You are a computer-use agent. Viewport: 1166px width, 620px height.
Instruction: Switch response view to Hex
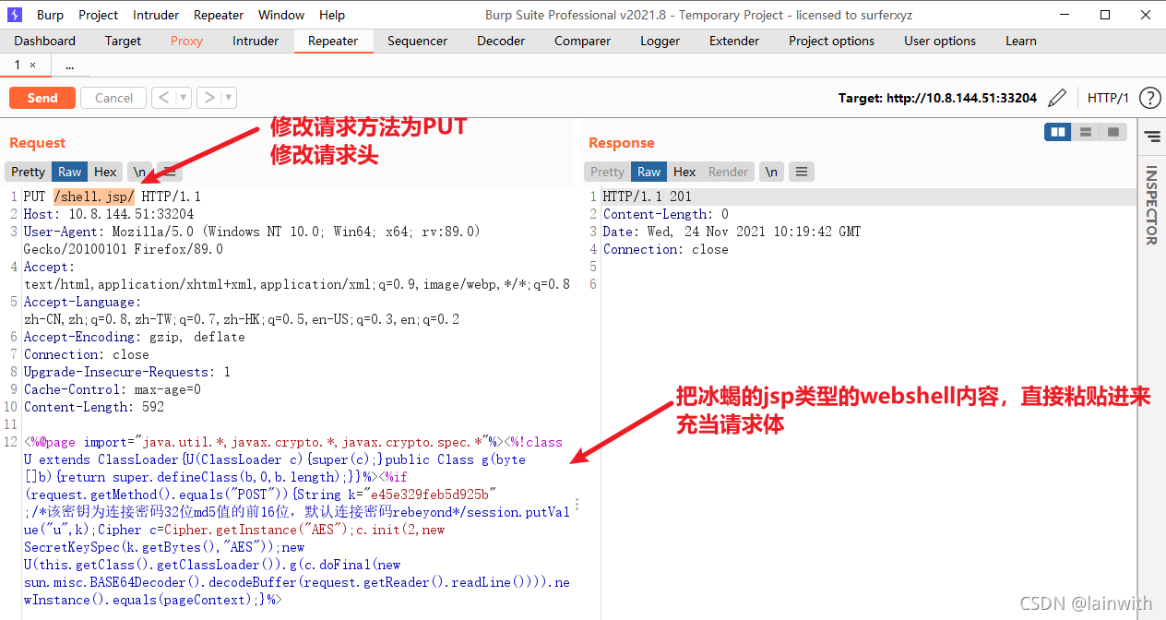coord(684,172)
